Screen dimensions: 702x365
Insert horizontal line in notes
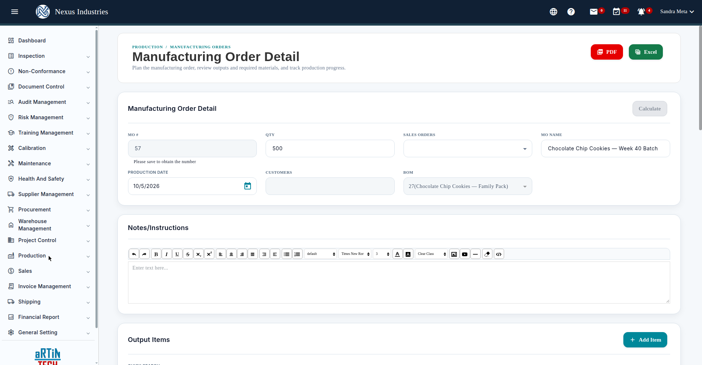click(476, 254)
